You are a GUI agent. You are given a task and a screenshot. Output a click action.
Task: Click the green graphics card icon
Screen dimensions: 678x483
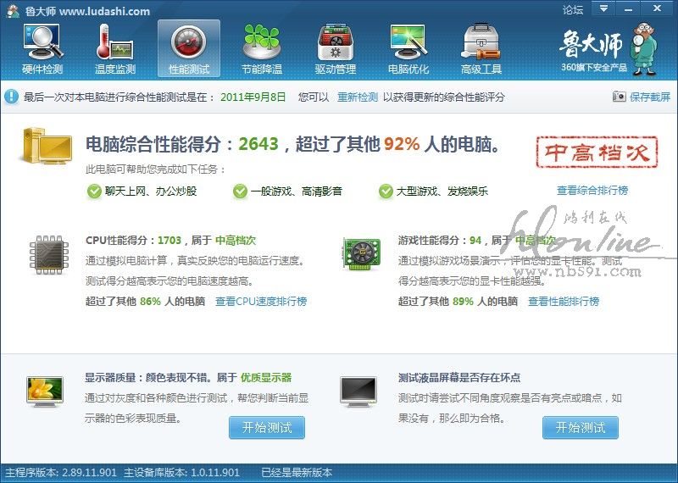[x=362, y=253]
